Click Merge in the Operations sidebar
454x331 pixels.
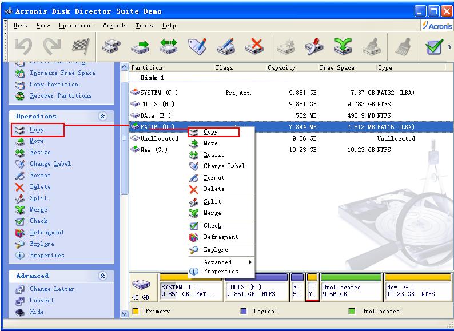(38, 210)
